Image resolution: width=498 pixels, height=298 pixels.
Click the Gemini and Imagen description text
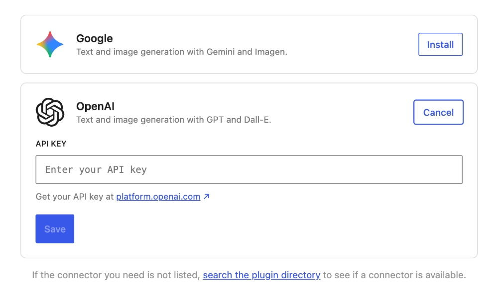pos(181,52)
